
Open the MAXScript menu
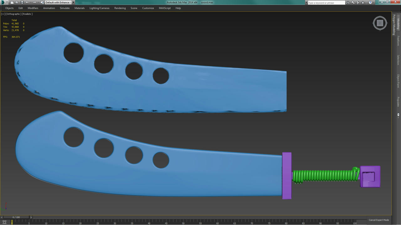[165, 8]
